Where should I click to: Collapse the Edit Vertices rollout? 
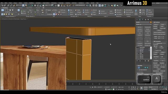click(157, 22)
